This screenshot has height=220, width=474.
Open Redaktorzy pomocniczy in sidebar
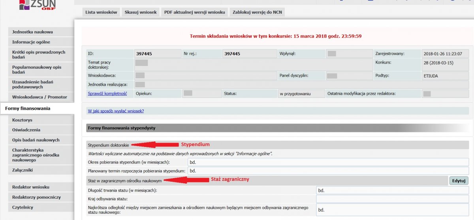click(36, 197)
